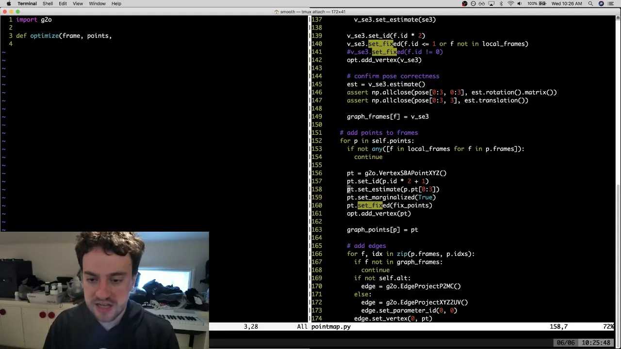This screenshot has height=349, width=621.
Task: Click 'for p in self.points:' line
Action: click(377, 141)
